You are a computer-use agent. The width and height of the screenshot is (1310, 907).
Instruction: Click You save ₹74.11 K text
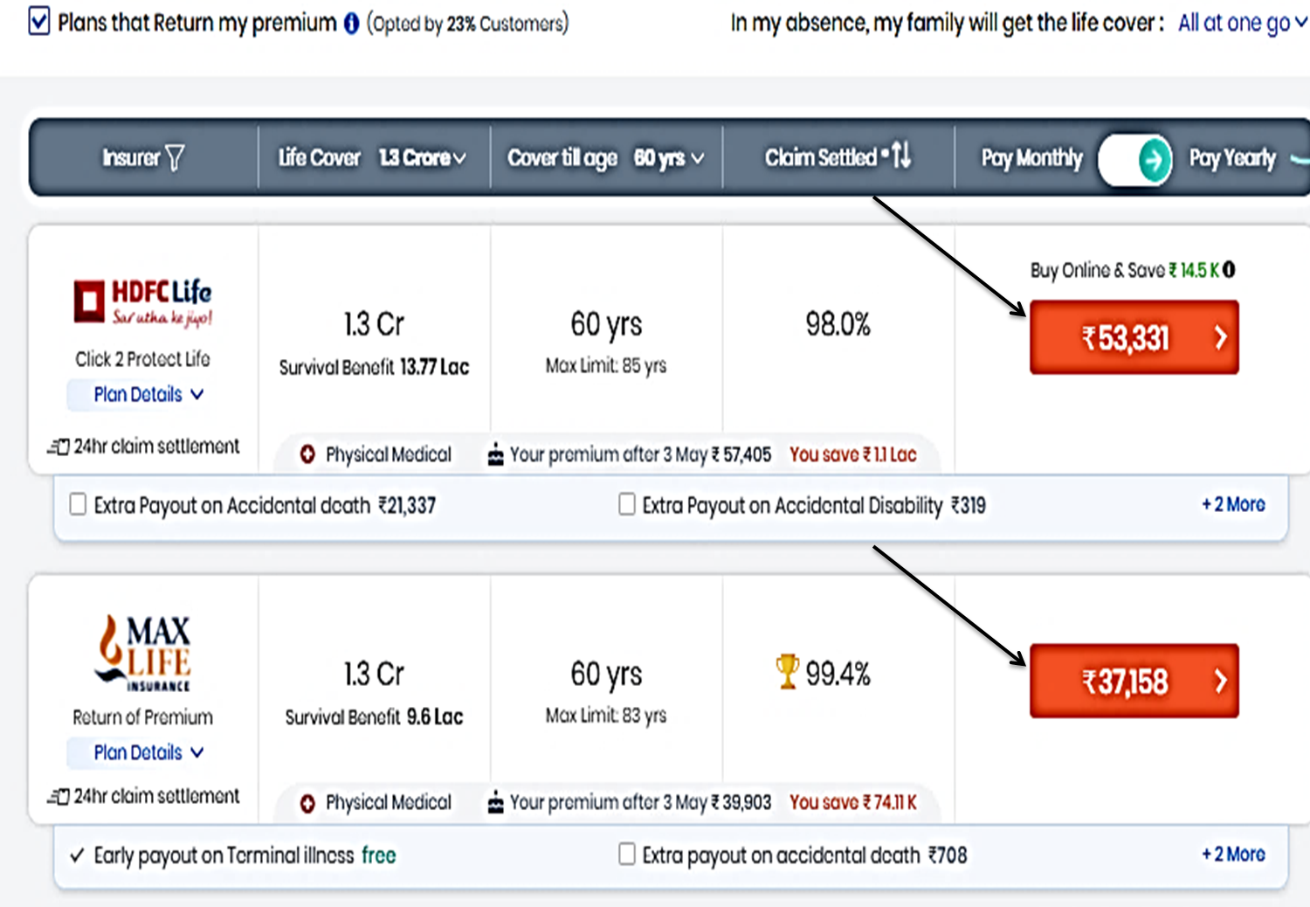(x=853, y=802)
